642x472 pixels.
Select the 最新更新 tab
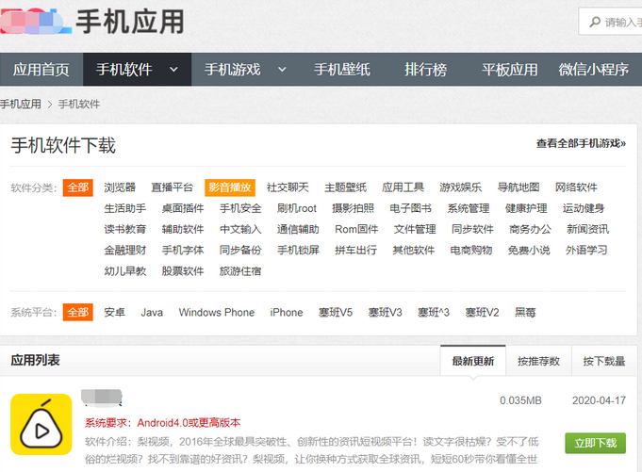tap(473, 361)
